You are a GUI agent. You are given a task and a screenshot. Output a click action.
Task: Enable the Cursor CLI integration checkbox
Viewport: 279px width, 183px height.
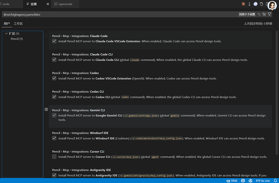(54, 157)
